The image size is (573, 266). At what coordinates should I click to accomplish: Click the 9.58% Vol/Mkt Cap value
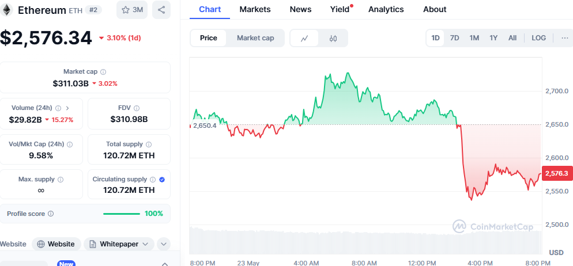pos(41,155)
